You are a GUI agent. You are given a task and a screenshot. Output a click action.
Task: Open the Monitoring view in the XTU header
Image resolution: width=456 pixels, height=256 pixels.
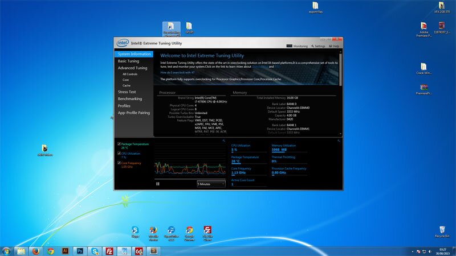pos(297,46)
